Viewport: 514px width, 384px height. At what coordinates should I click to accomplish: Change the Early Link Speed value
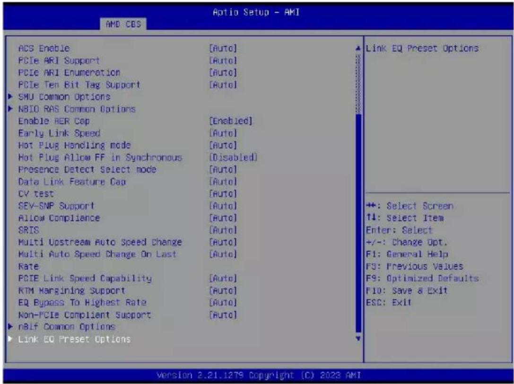223,133
